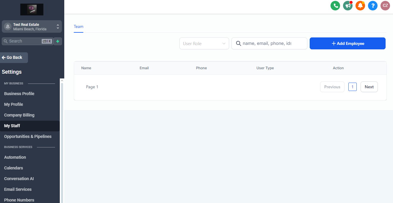Open Business Profile settings
Image resolution: width=393 pixels, height=203 pixels.
coord(19,94)
